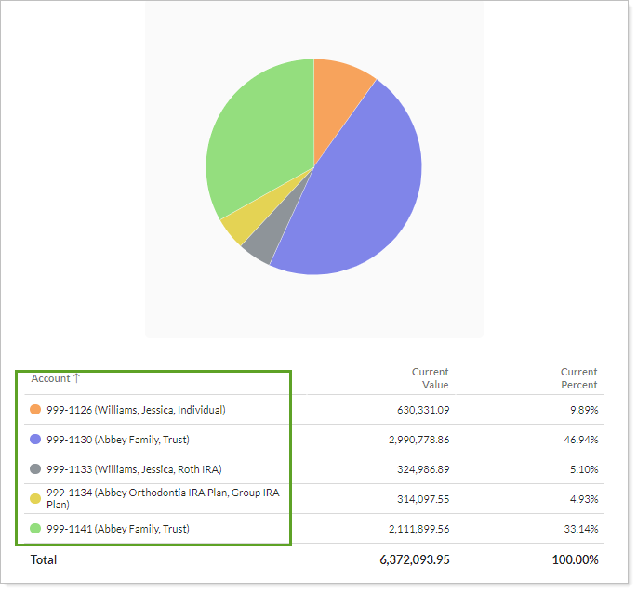Open the 999-1141 Abbey Family Trust row

point(117,529)
